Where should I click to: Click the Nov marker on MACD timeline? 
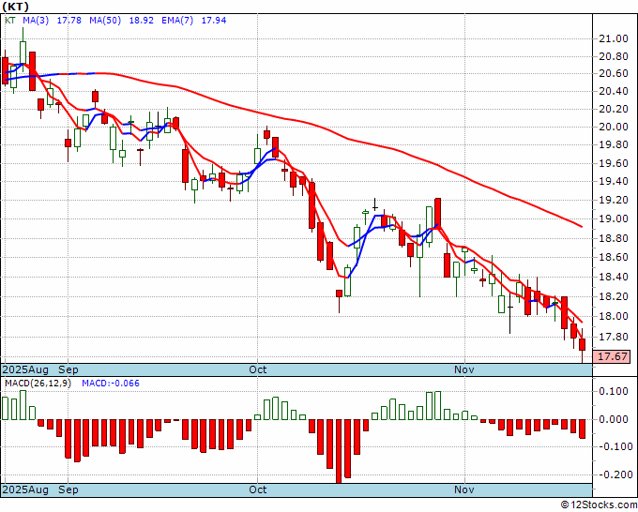tap(464, 489)
